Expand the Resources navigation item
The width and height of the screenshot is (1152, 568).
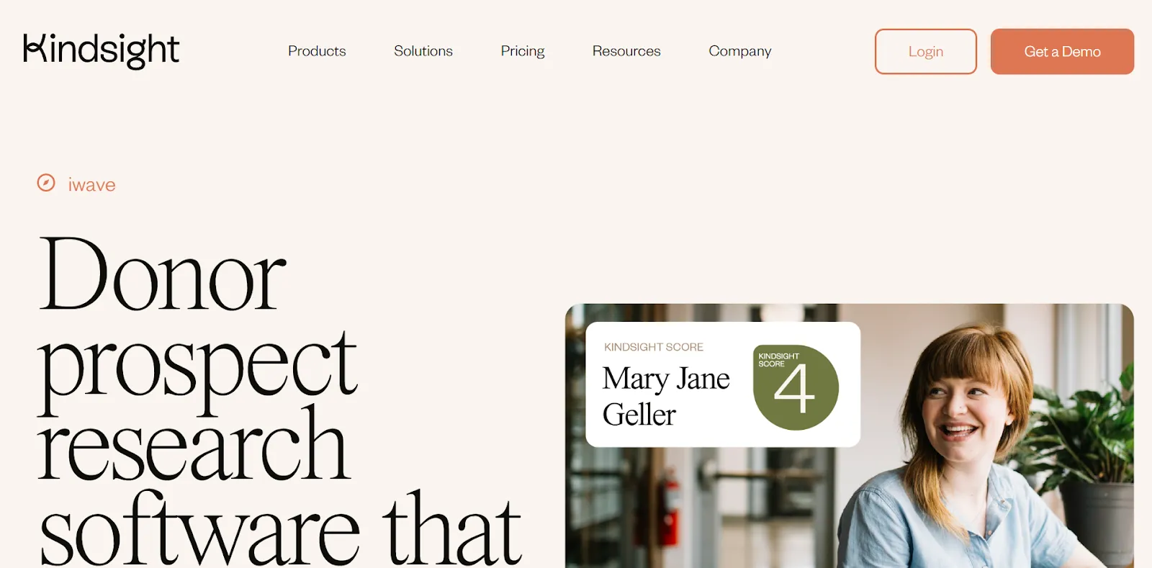(x=626, y=51)
